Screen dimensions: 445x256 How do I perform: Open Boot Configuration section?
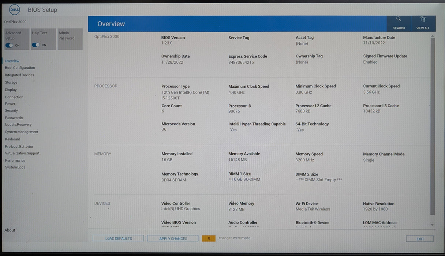click(x=20, y=68)
